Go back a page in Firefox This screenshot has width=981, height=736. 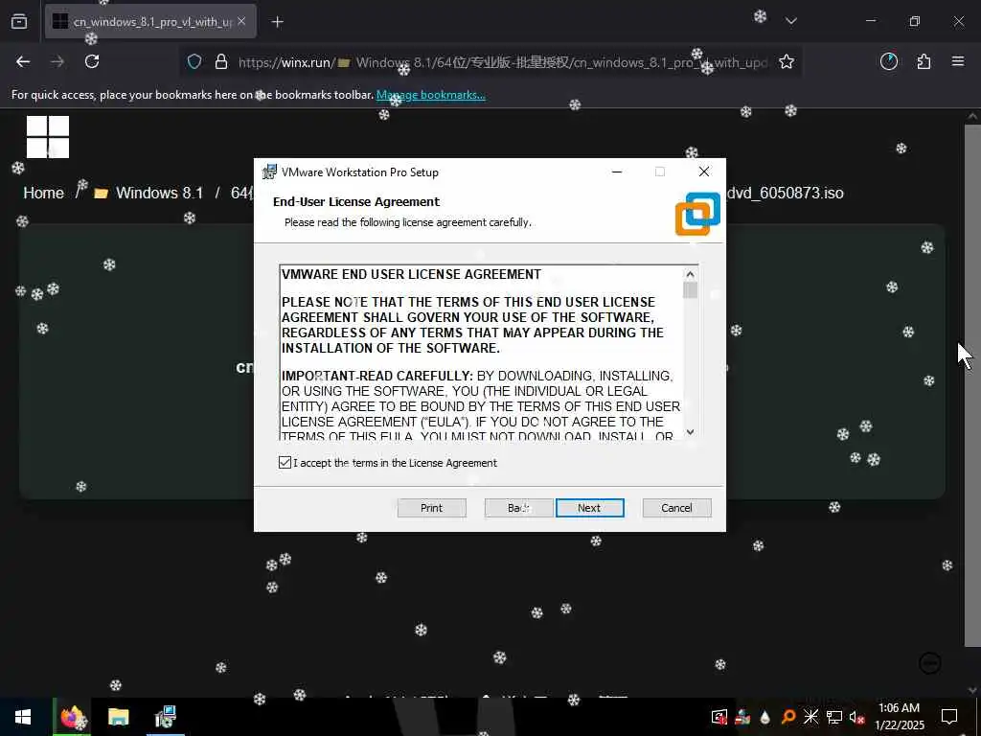pos(23,61)
